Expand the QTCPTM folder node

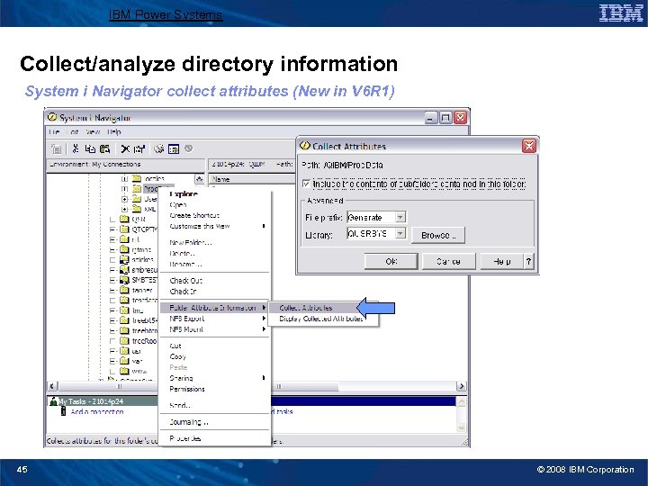point(112,229)
